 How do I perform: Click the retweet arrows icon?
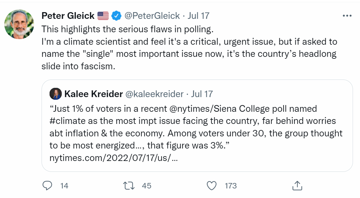tap(129, 186)
